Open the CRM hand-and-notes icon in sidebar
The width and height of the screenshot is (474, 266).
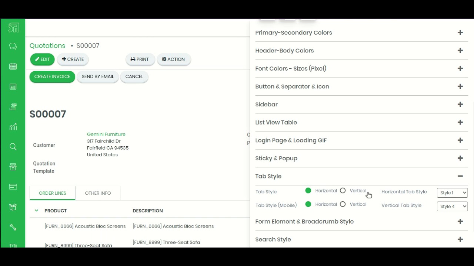point(13,107)
